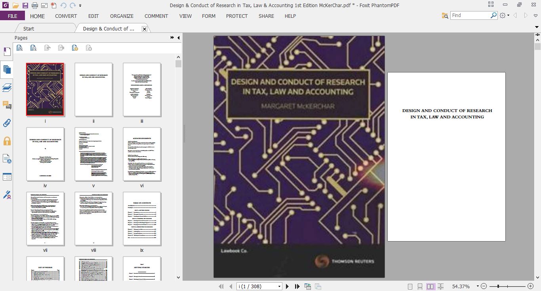Open the HELP ribbon tab

click(x=290, y=16)
